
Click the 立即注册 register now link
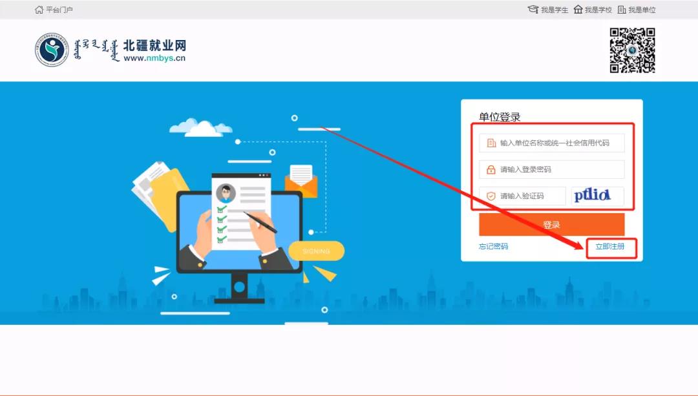pyautogui.click(x=610, y=247)
